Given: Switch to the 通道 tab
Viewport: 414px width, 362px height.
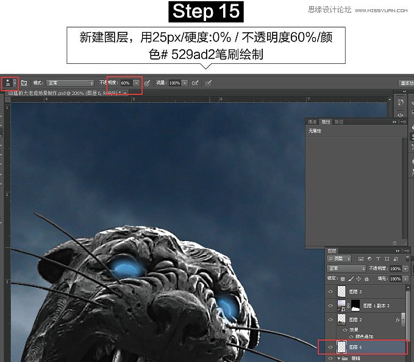Looking at the screenshot, I should [312, 122].
